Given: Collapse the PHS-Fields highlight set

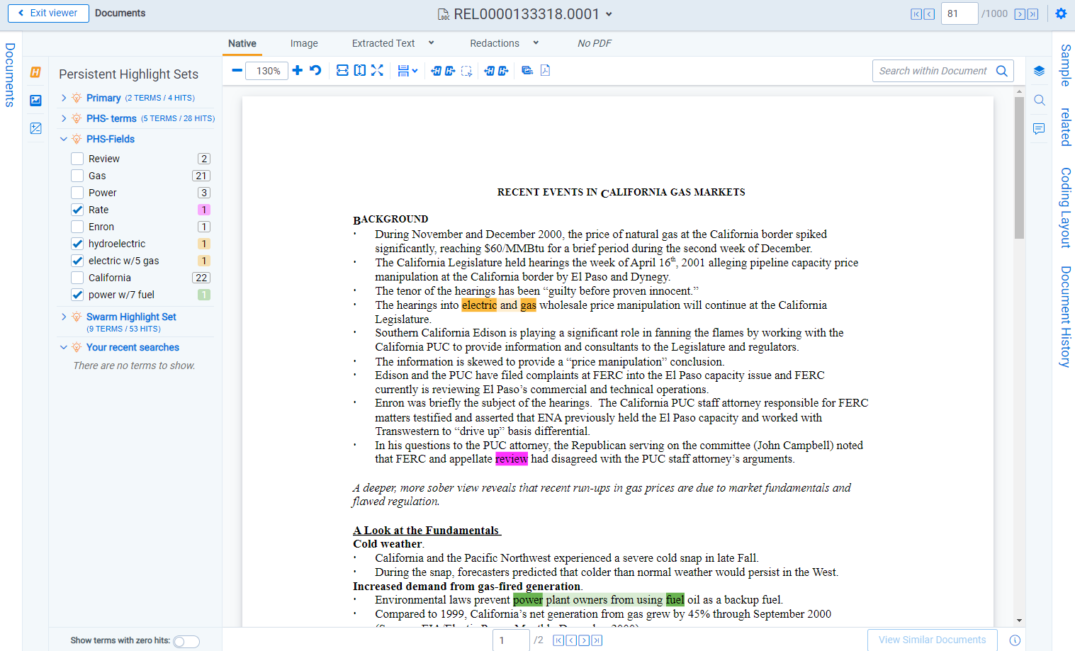Looking at the screenshot, I should pyautogui.click(x=64, y=139).
